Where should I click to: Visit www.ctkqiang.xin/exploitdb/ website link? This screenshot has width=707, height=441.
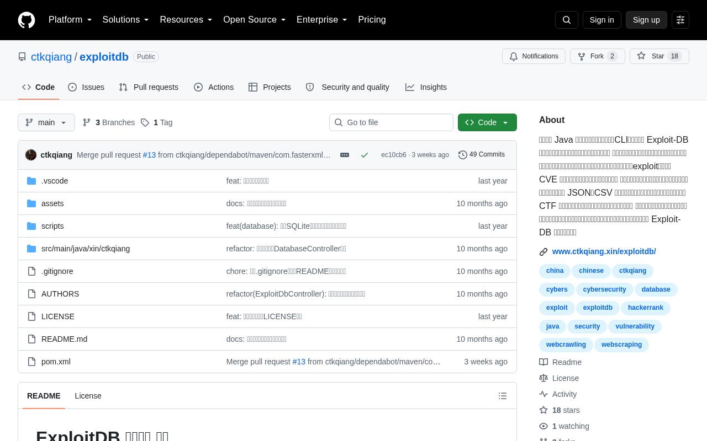tap(604, 251)
